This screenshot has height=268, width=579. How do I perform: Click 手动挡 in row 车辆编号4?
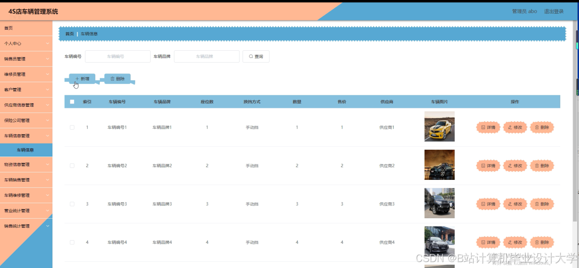[252, 242]
